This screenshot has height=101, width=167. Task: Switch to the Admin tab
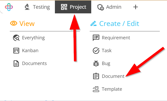109,7
